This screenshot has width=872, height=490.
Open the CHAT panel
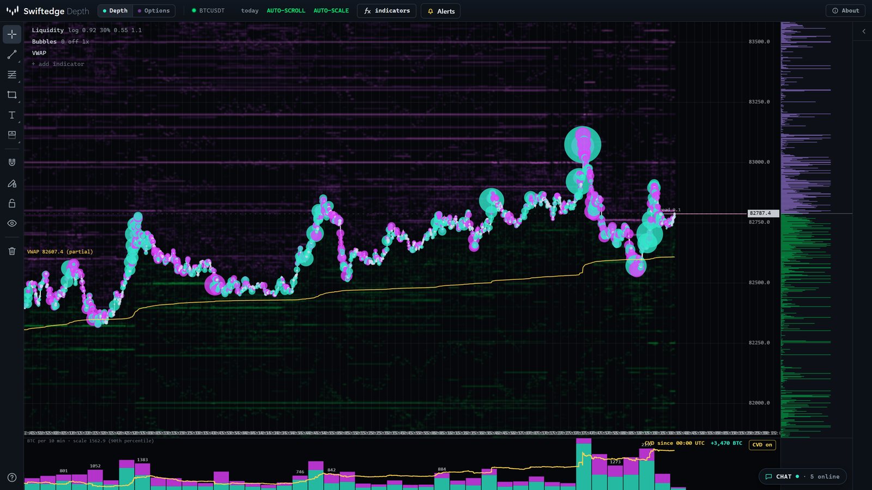tap(803, 476)
